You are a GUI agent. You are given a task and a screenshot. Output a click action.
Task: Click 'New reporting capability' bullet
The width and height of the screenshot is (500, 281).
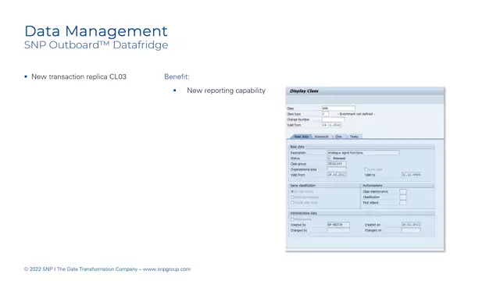226,91
